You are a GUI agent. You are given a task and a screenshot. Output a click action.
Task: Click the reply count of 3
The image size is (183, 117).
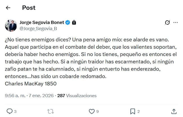[x=15, y=111]
